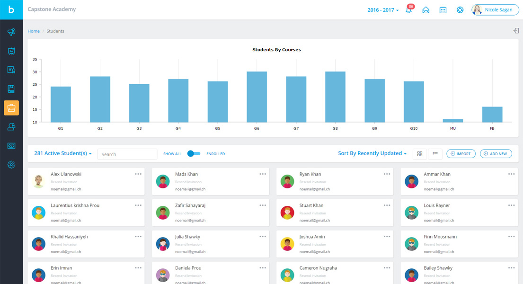Click the settings gear at sidebar bottom
This screenshot has height=284, width=523.
[11, 165]
